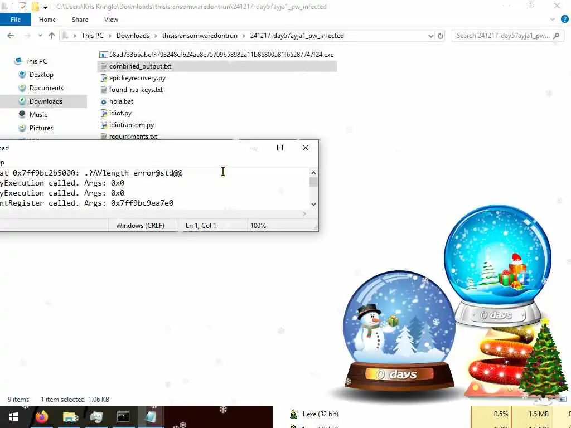Click the search magnifier icon

(x=556, y=36)
